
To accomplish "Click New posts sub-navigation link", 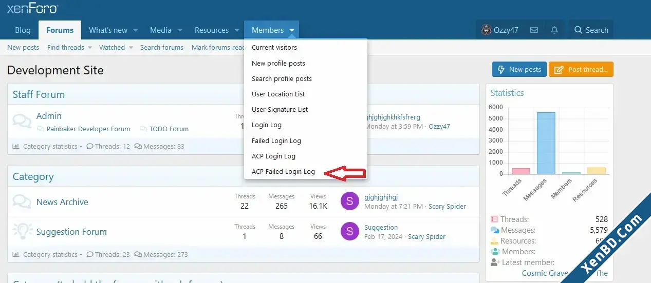I will point(23,47).
